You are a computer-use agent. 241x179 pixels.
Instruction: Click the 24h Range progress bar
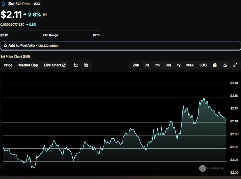pyautogui.click(x=50, y=30)
